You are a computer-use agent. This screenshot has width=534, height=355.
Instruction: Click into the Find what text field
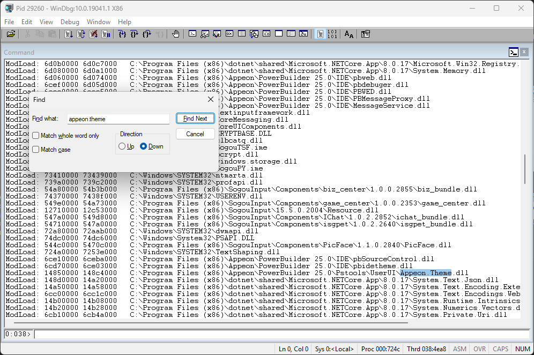(x=118, y=119)
